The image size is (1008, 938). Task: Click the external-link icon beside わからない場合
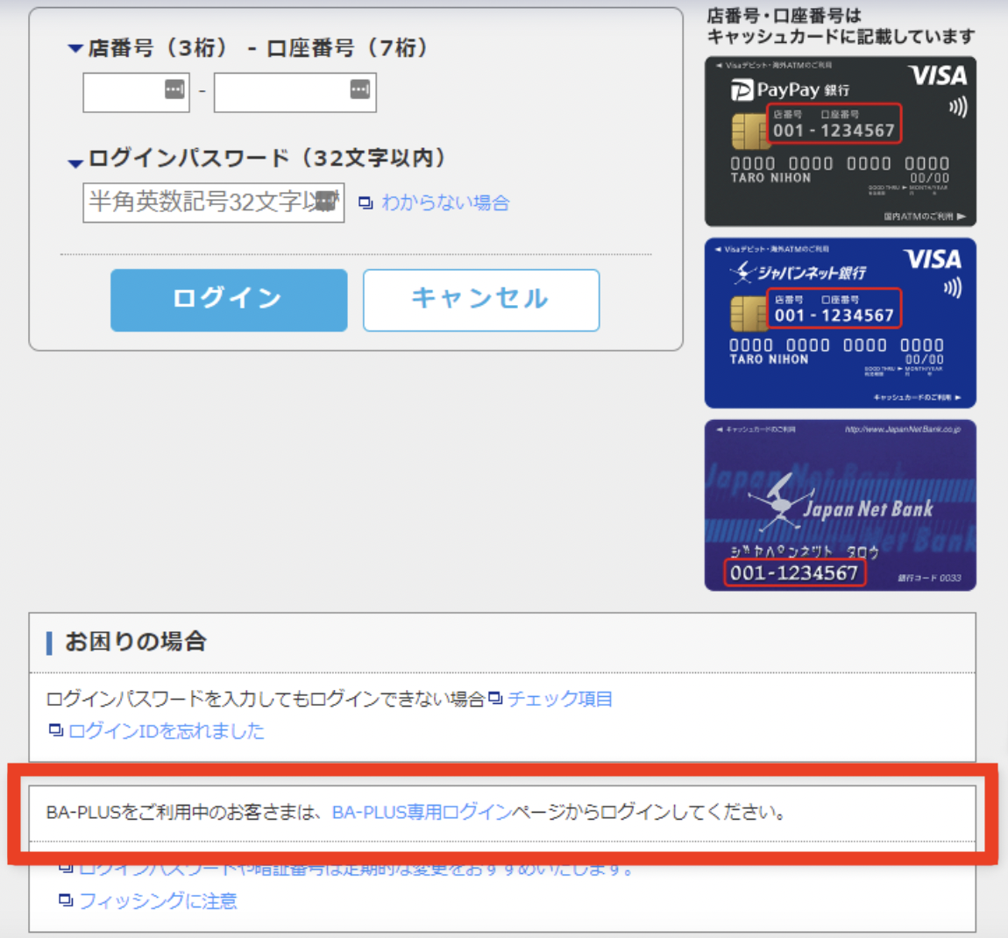click(366, 203)
